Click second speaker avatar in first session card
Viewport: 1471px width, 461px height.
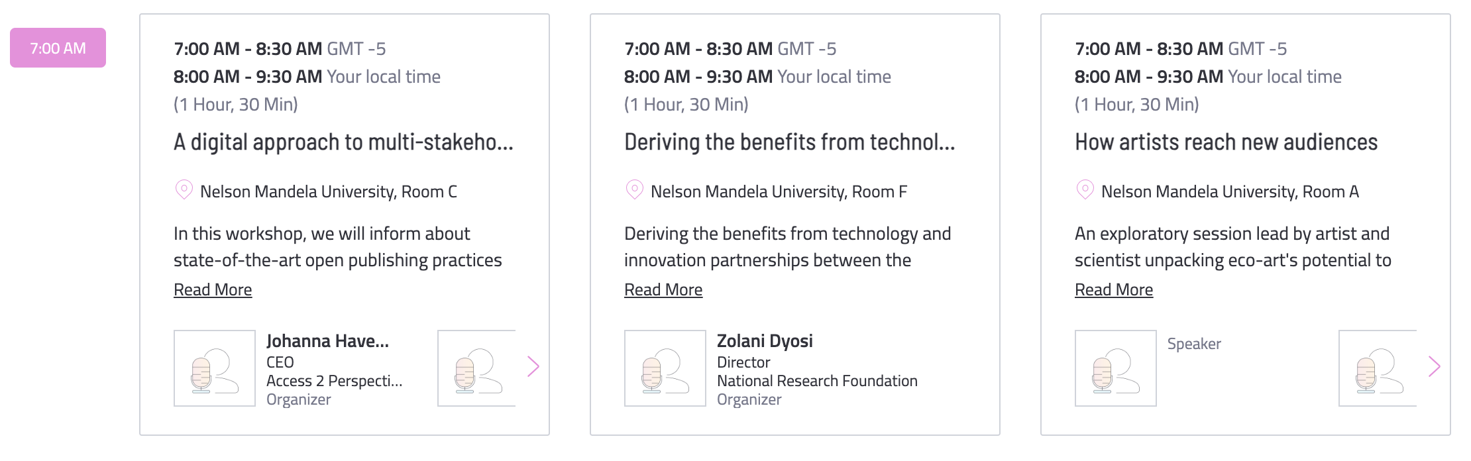[476, 368]
